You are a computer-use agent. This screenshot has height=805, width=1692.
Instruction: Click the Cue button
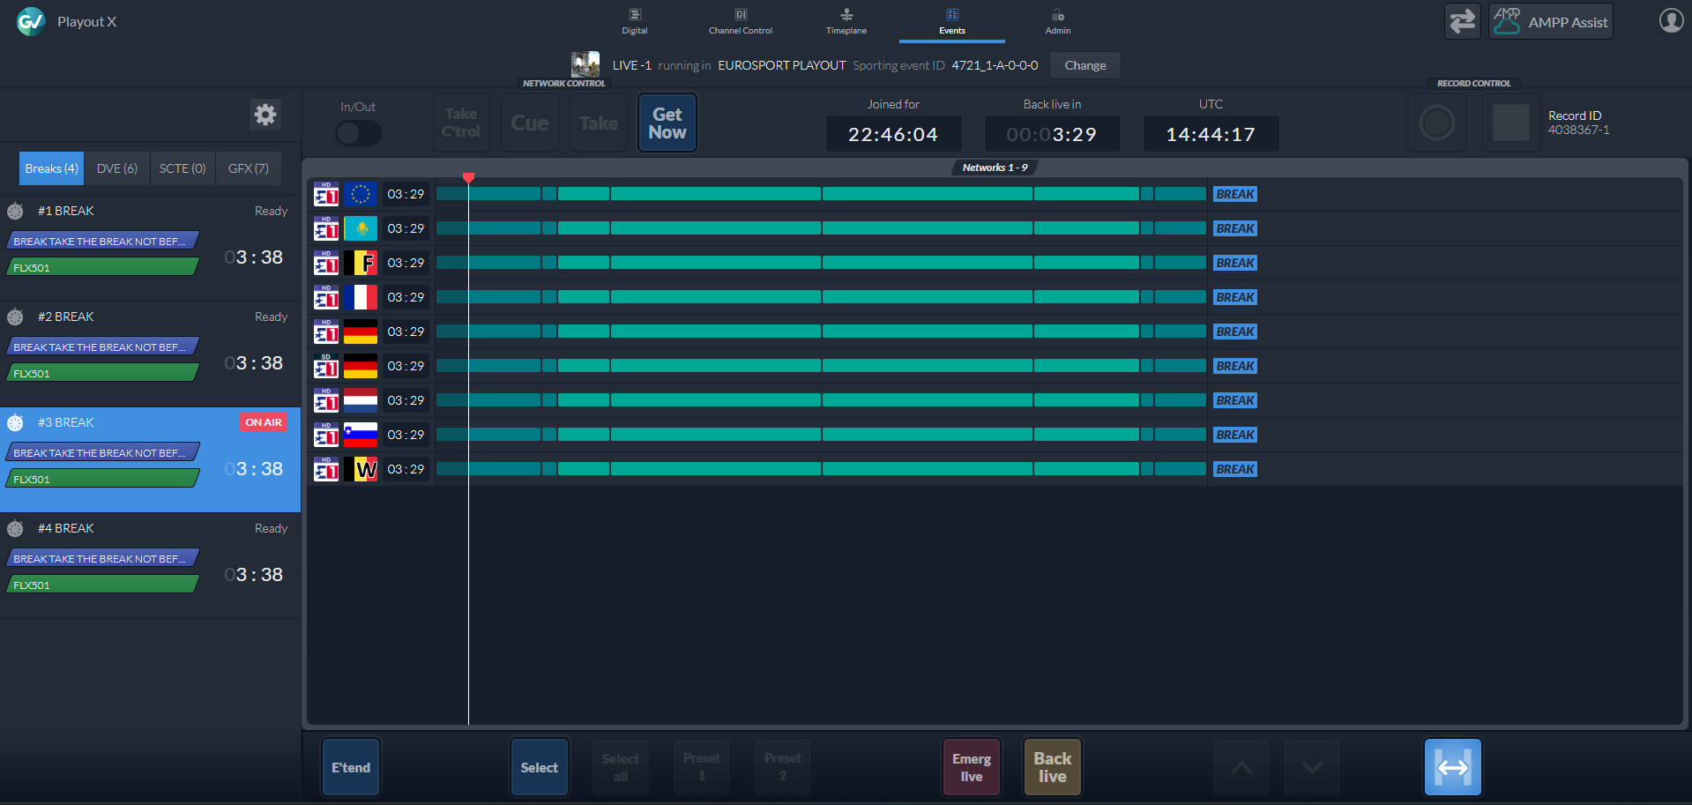[530, 123]
